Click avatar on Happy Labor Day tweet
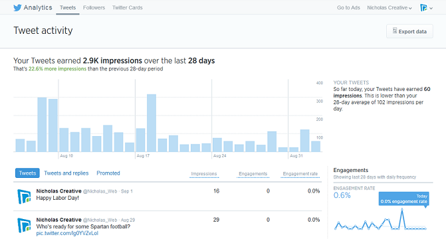The height and width of the screenshot is (239, 446). pos(24,197)
